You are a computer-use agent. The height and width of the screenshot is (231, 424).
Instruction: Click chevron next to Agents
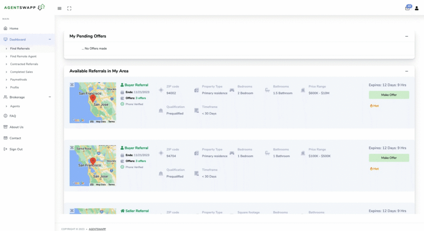[x=6, y=106]
